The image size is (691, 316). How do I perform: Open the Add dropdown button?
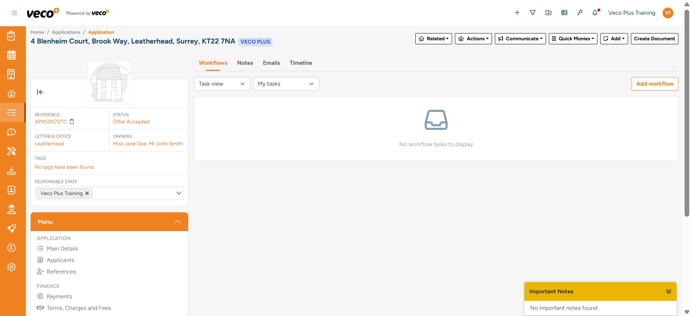(x=614, y=39)
